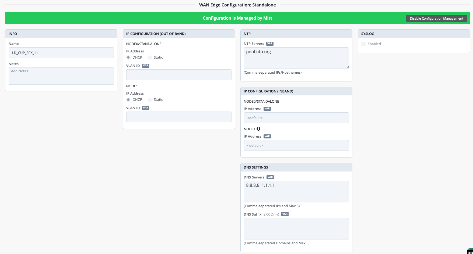
Task: Select Static IP for NODE1 out of band
Action: pyautogui.click(x=150, y=99)
